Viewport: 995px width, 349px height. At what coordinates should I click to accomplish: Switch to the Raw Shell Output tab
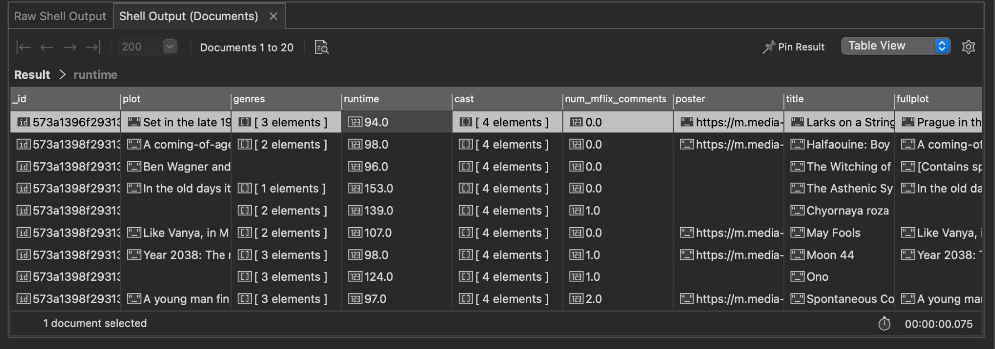(x=61, y=16)
